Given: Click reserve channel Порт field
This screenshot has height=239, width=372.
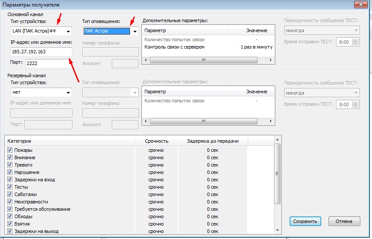Looking at the screenshot, I should coord(48,124).
